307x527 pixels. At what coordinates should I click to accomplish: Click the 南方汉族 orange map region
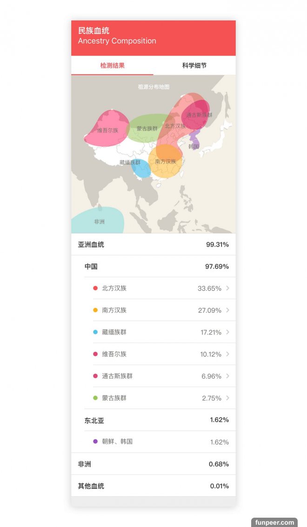(x=165, y=161)
